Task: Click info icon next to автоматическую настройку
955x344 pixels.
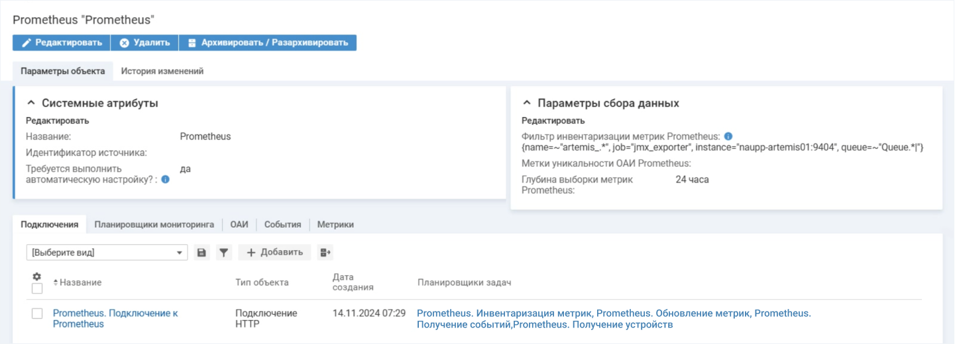Action: pyautogui.click(x=166, y=179)
